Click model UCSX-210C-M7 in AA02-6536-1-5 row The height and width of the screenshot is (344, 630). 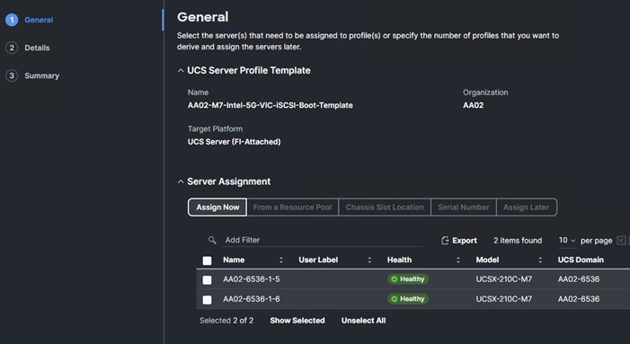point(504,279)
